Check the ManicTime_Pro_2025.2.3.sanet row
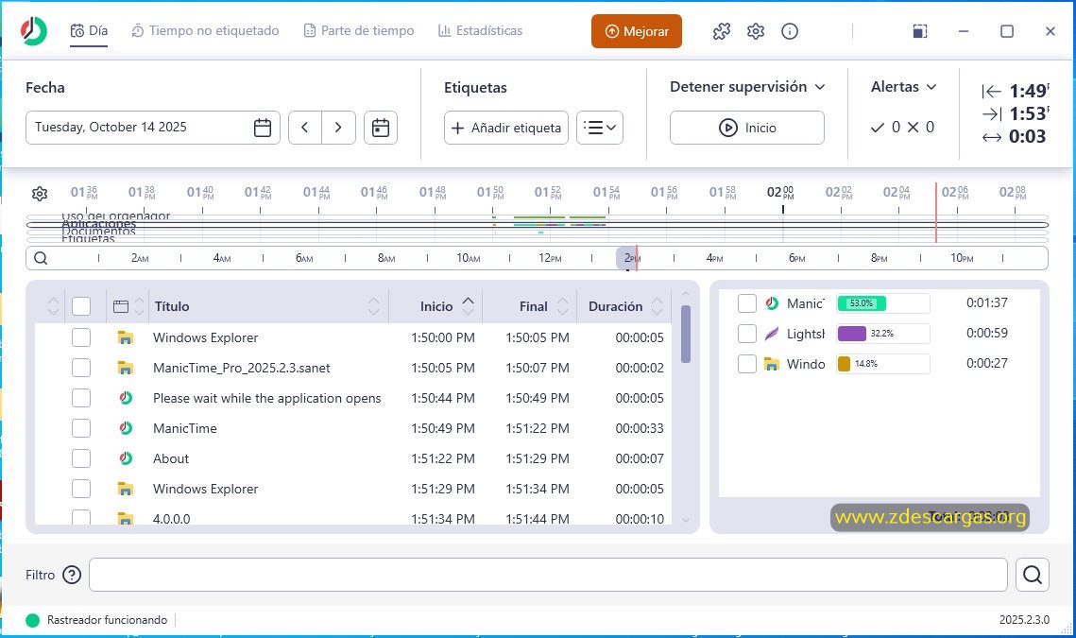The image size is (1076, 638). (x=81, y=368)
